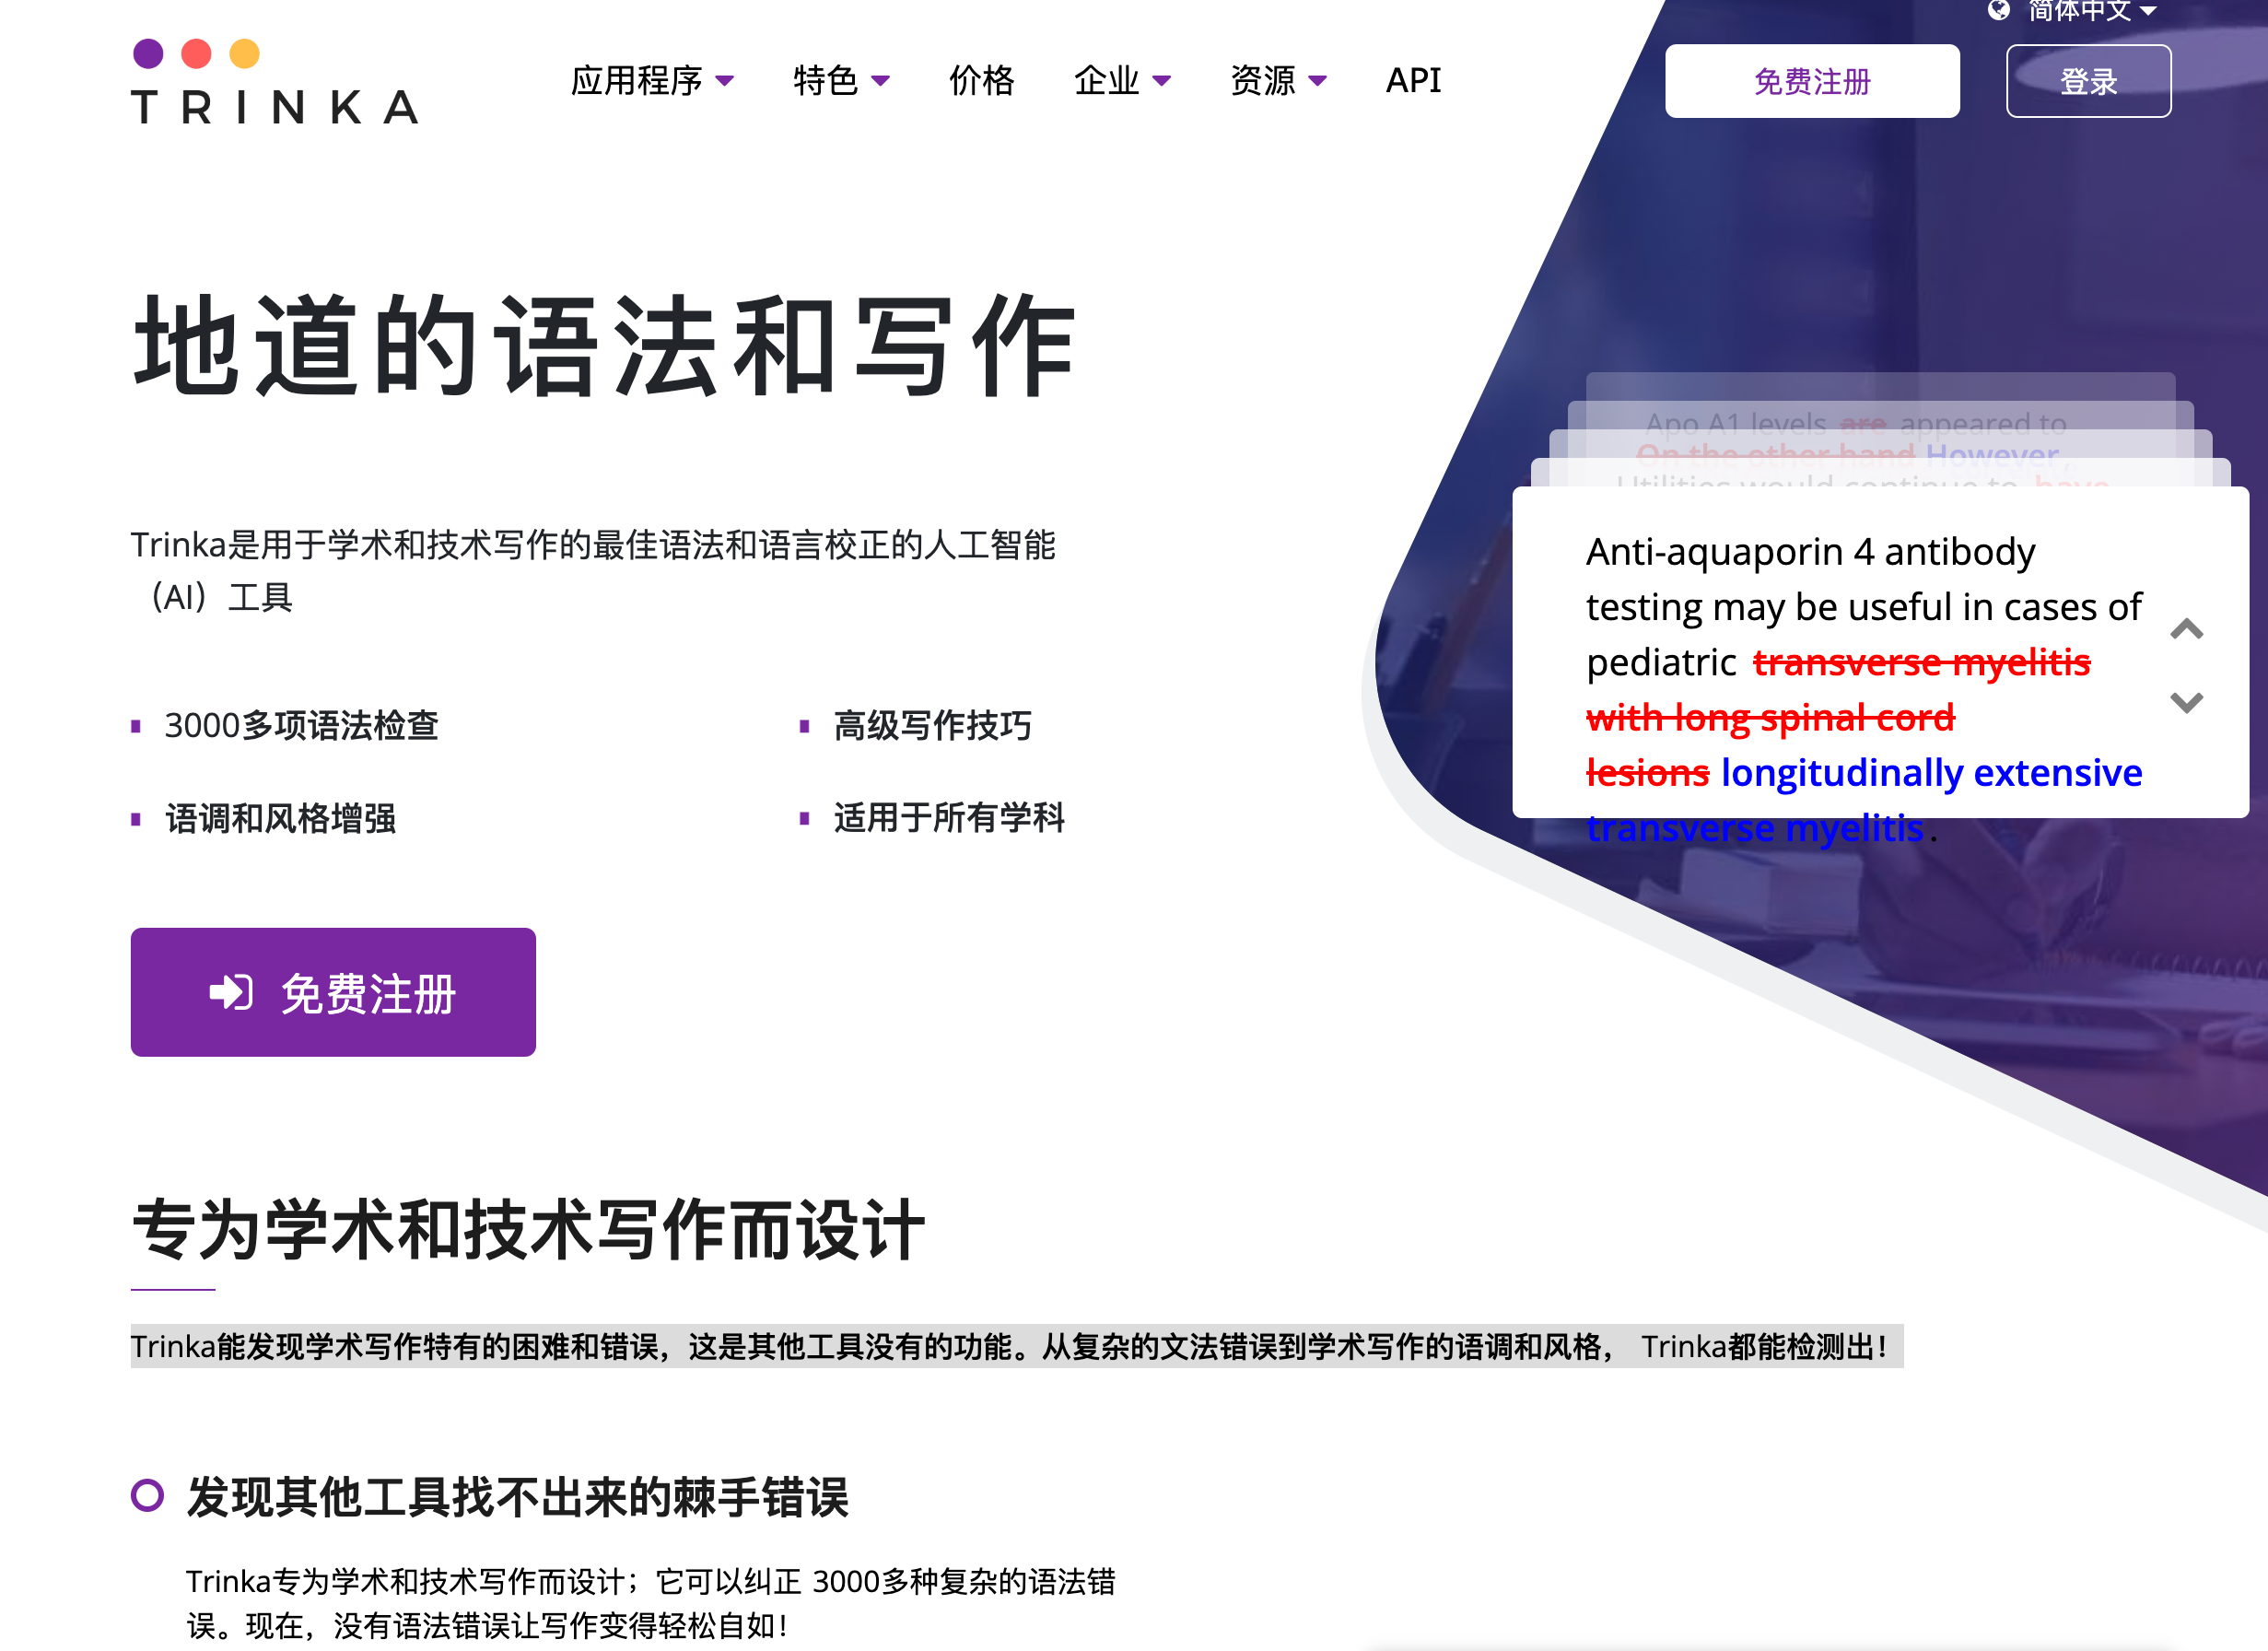Click the purple 免费注册 button
The height and width of the screenshot is (1651, 2268).
point(333,992)
